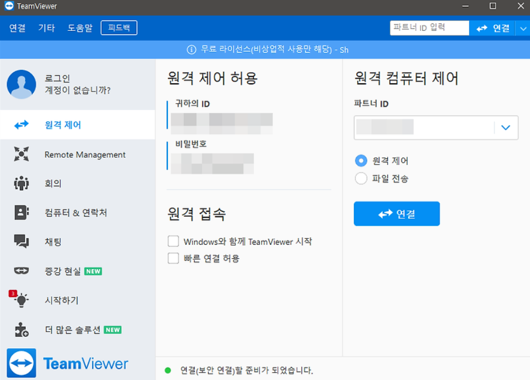This screenshot has width=530, height=380.
Task: Select the 원격 제어 radio button
Action: [361, 161]
